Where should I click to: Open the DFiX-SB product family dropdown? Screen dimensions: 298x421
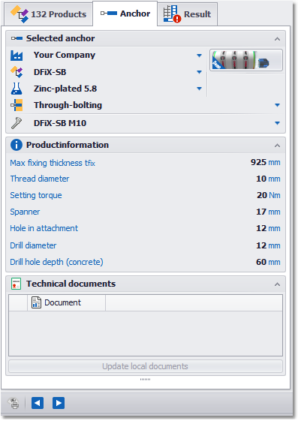pos(199,72)
